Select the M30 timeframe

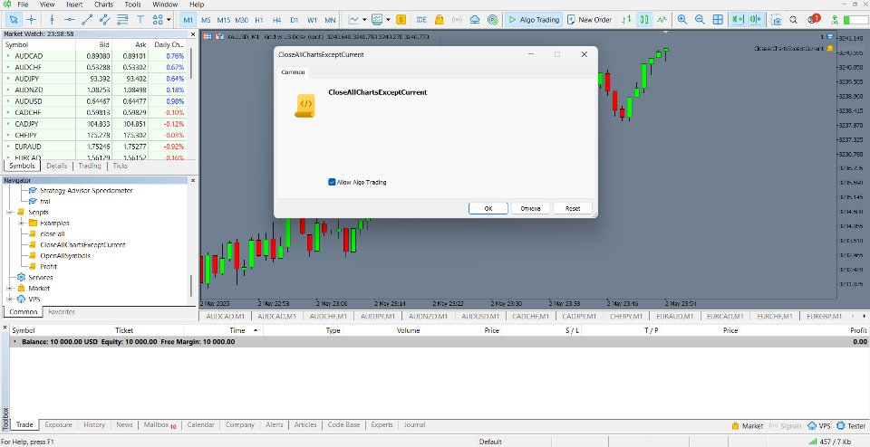coord(241,19)
